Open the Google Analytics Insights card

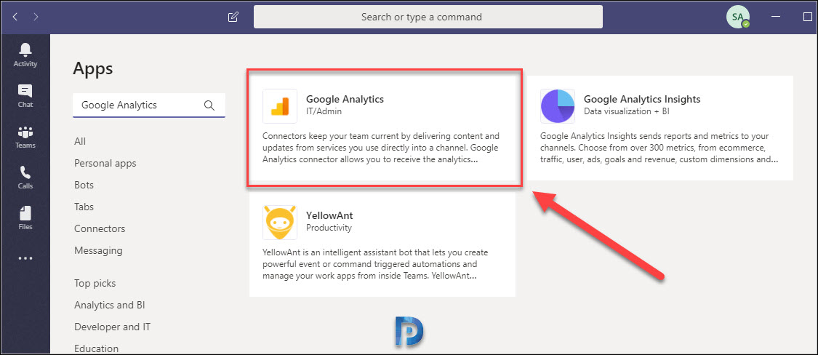[660, 128]
